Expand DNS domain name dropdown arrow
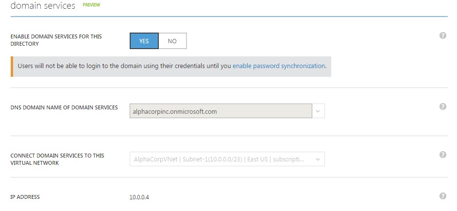 coord(318,111)
